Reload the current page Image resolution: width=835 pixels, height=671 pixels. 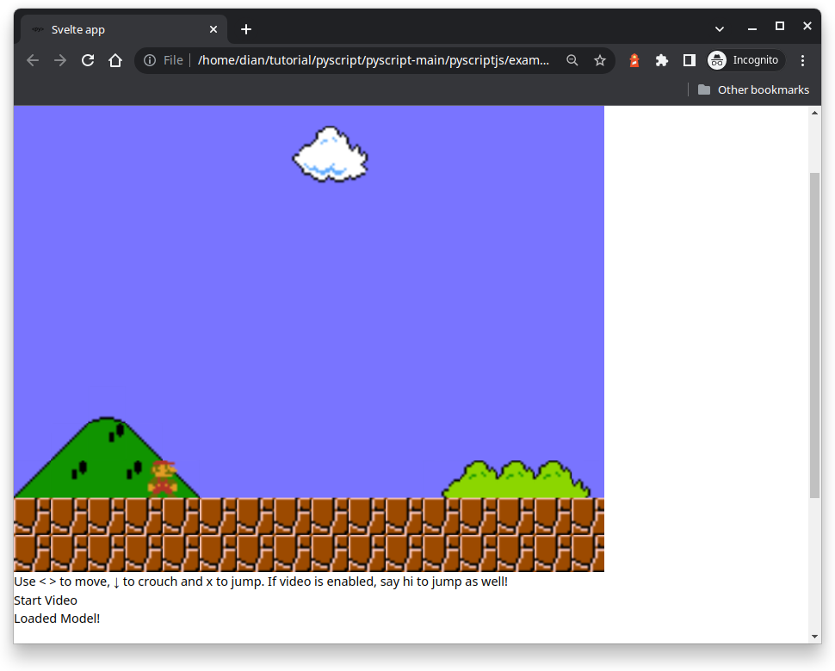(x=88, y=60)
